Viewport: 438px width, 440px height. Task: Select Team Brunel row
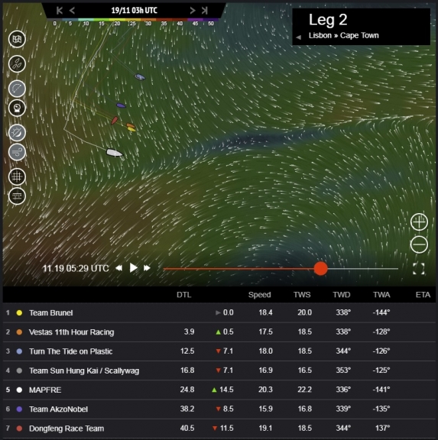[x=219, y=312]
